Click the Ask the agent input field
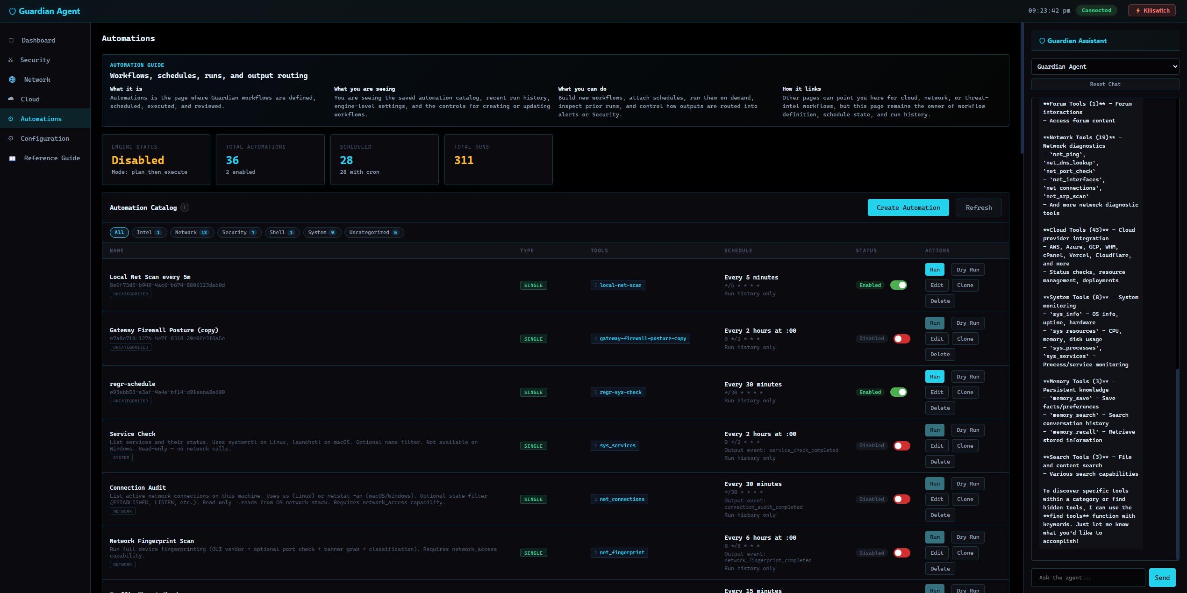Screen dimensions: 1187x593 pos(1088,578)
